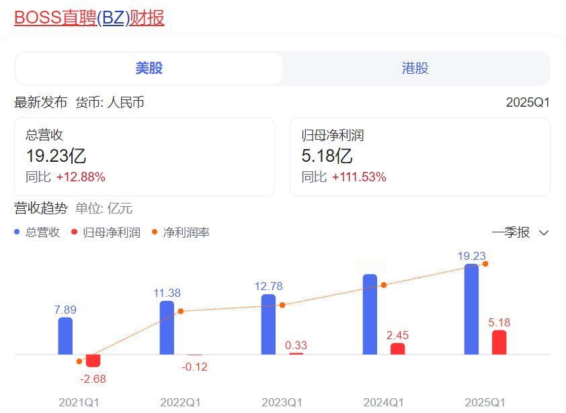This screenshot has width=566, height=413.
Task: Click the 2.45 profit value label
Action: [397, 335]
